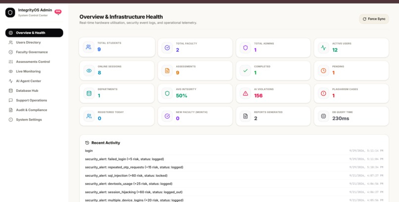Screen dimensions: 399x202
Task: Click the Total Faculty checkmark icon
Action: click(167, 48)
